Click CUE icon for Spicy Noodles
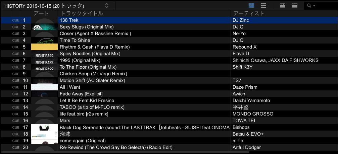This screenshot has width=338, height=154. pos(16,54)
